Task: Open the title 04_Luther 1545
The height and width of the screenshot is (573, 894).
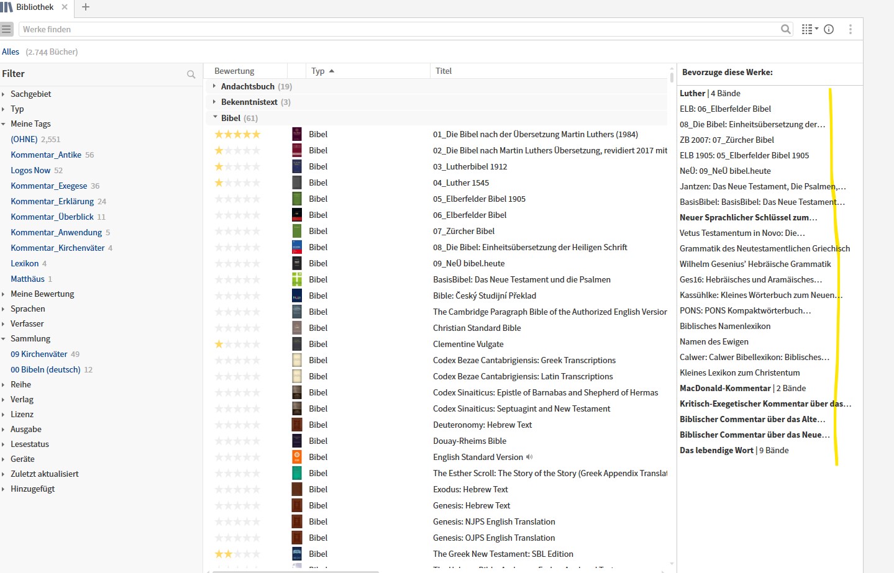Action: (461, 183)
